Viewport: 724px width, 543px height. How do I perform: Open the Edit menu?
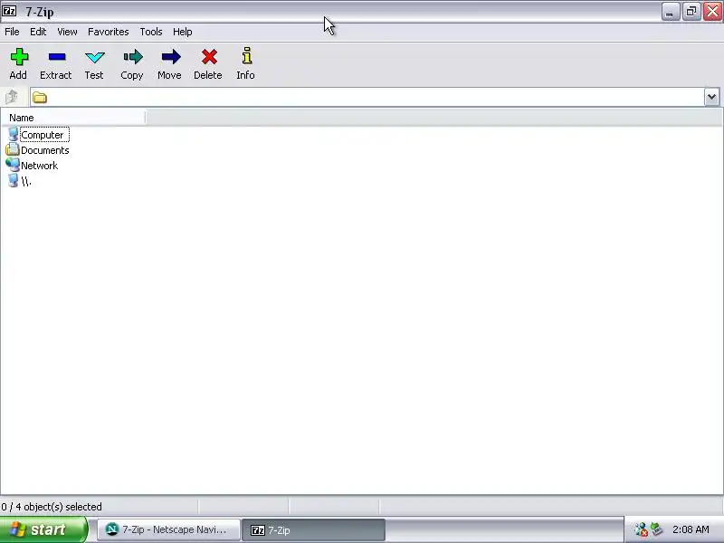coord(38,32)
